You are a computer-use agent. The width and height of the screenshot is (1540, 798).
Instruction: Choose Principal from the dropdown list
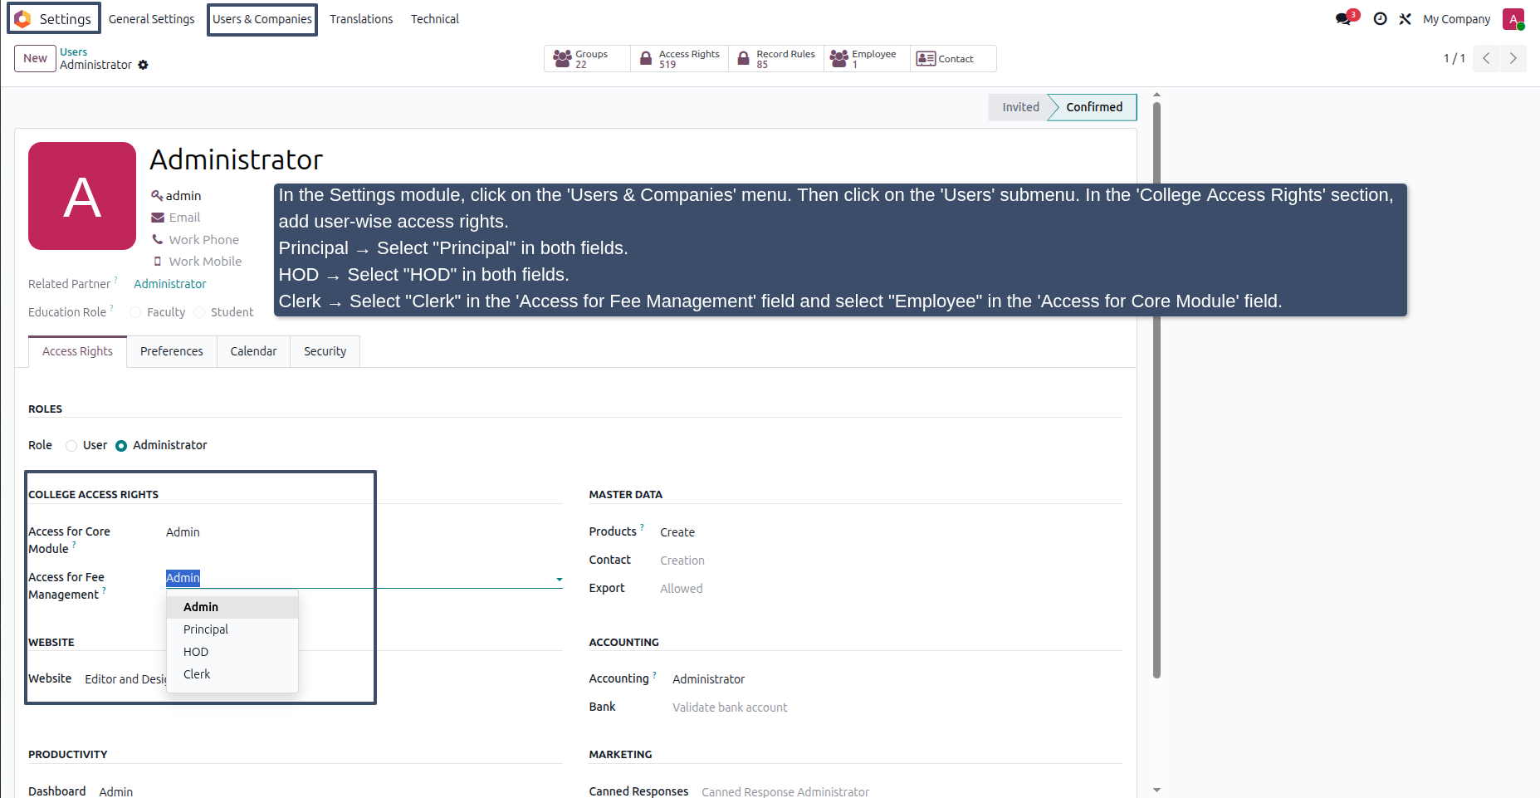click(232, 629)
